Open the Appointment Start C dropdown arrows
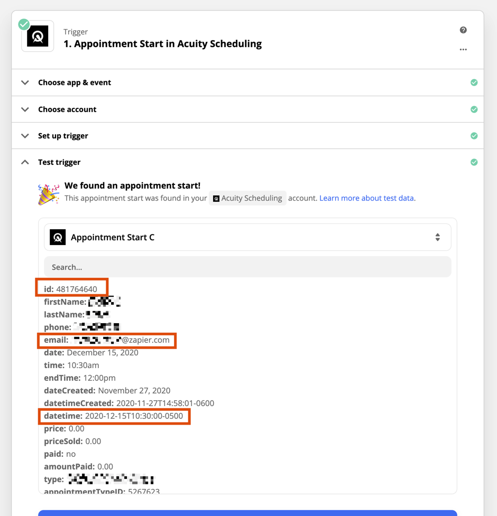 coord(437,237)
